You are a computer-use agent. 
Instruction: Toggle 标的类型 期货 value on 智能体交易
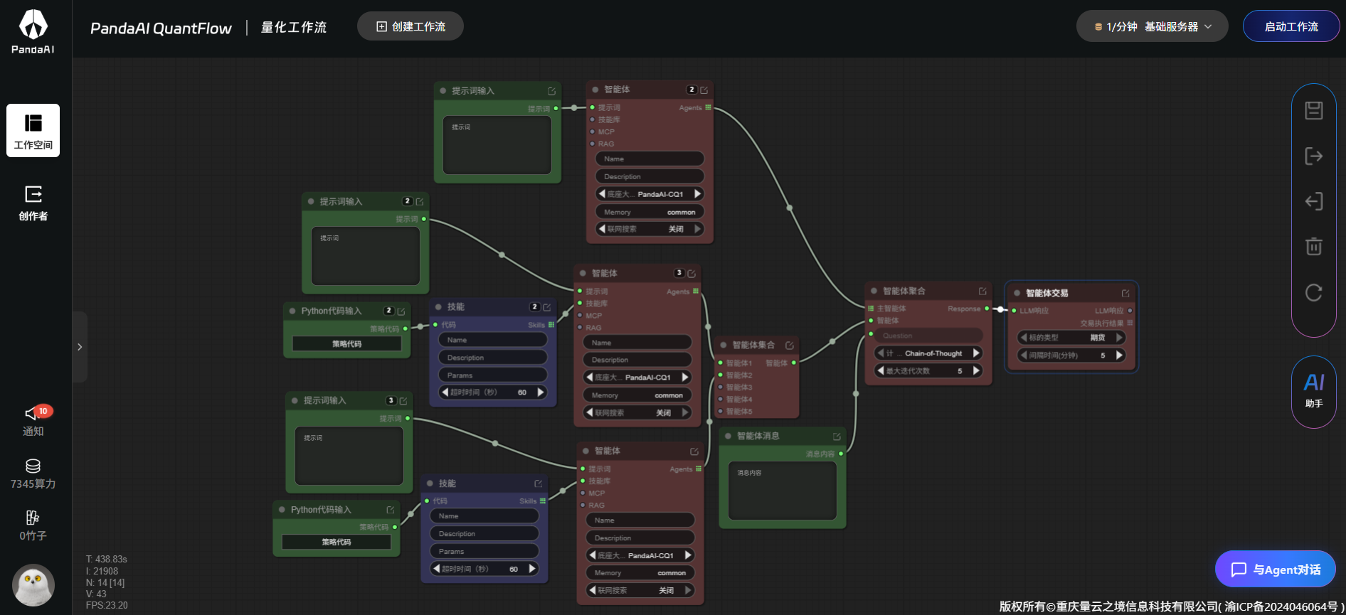1071,338
